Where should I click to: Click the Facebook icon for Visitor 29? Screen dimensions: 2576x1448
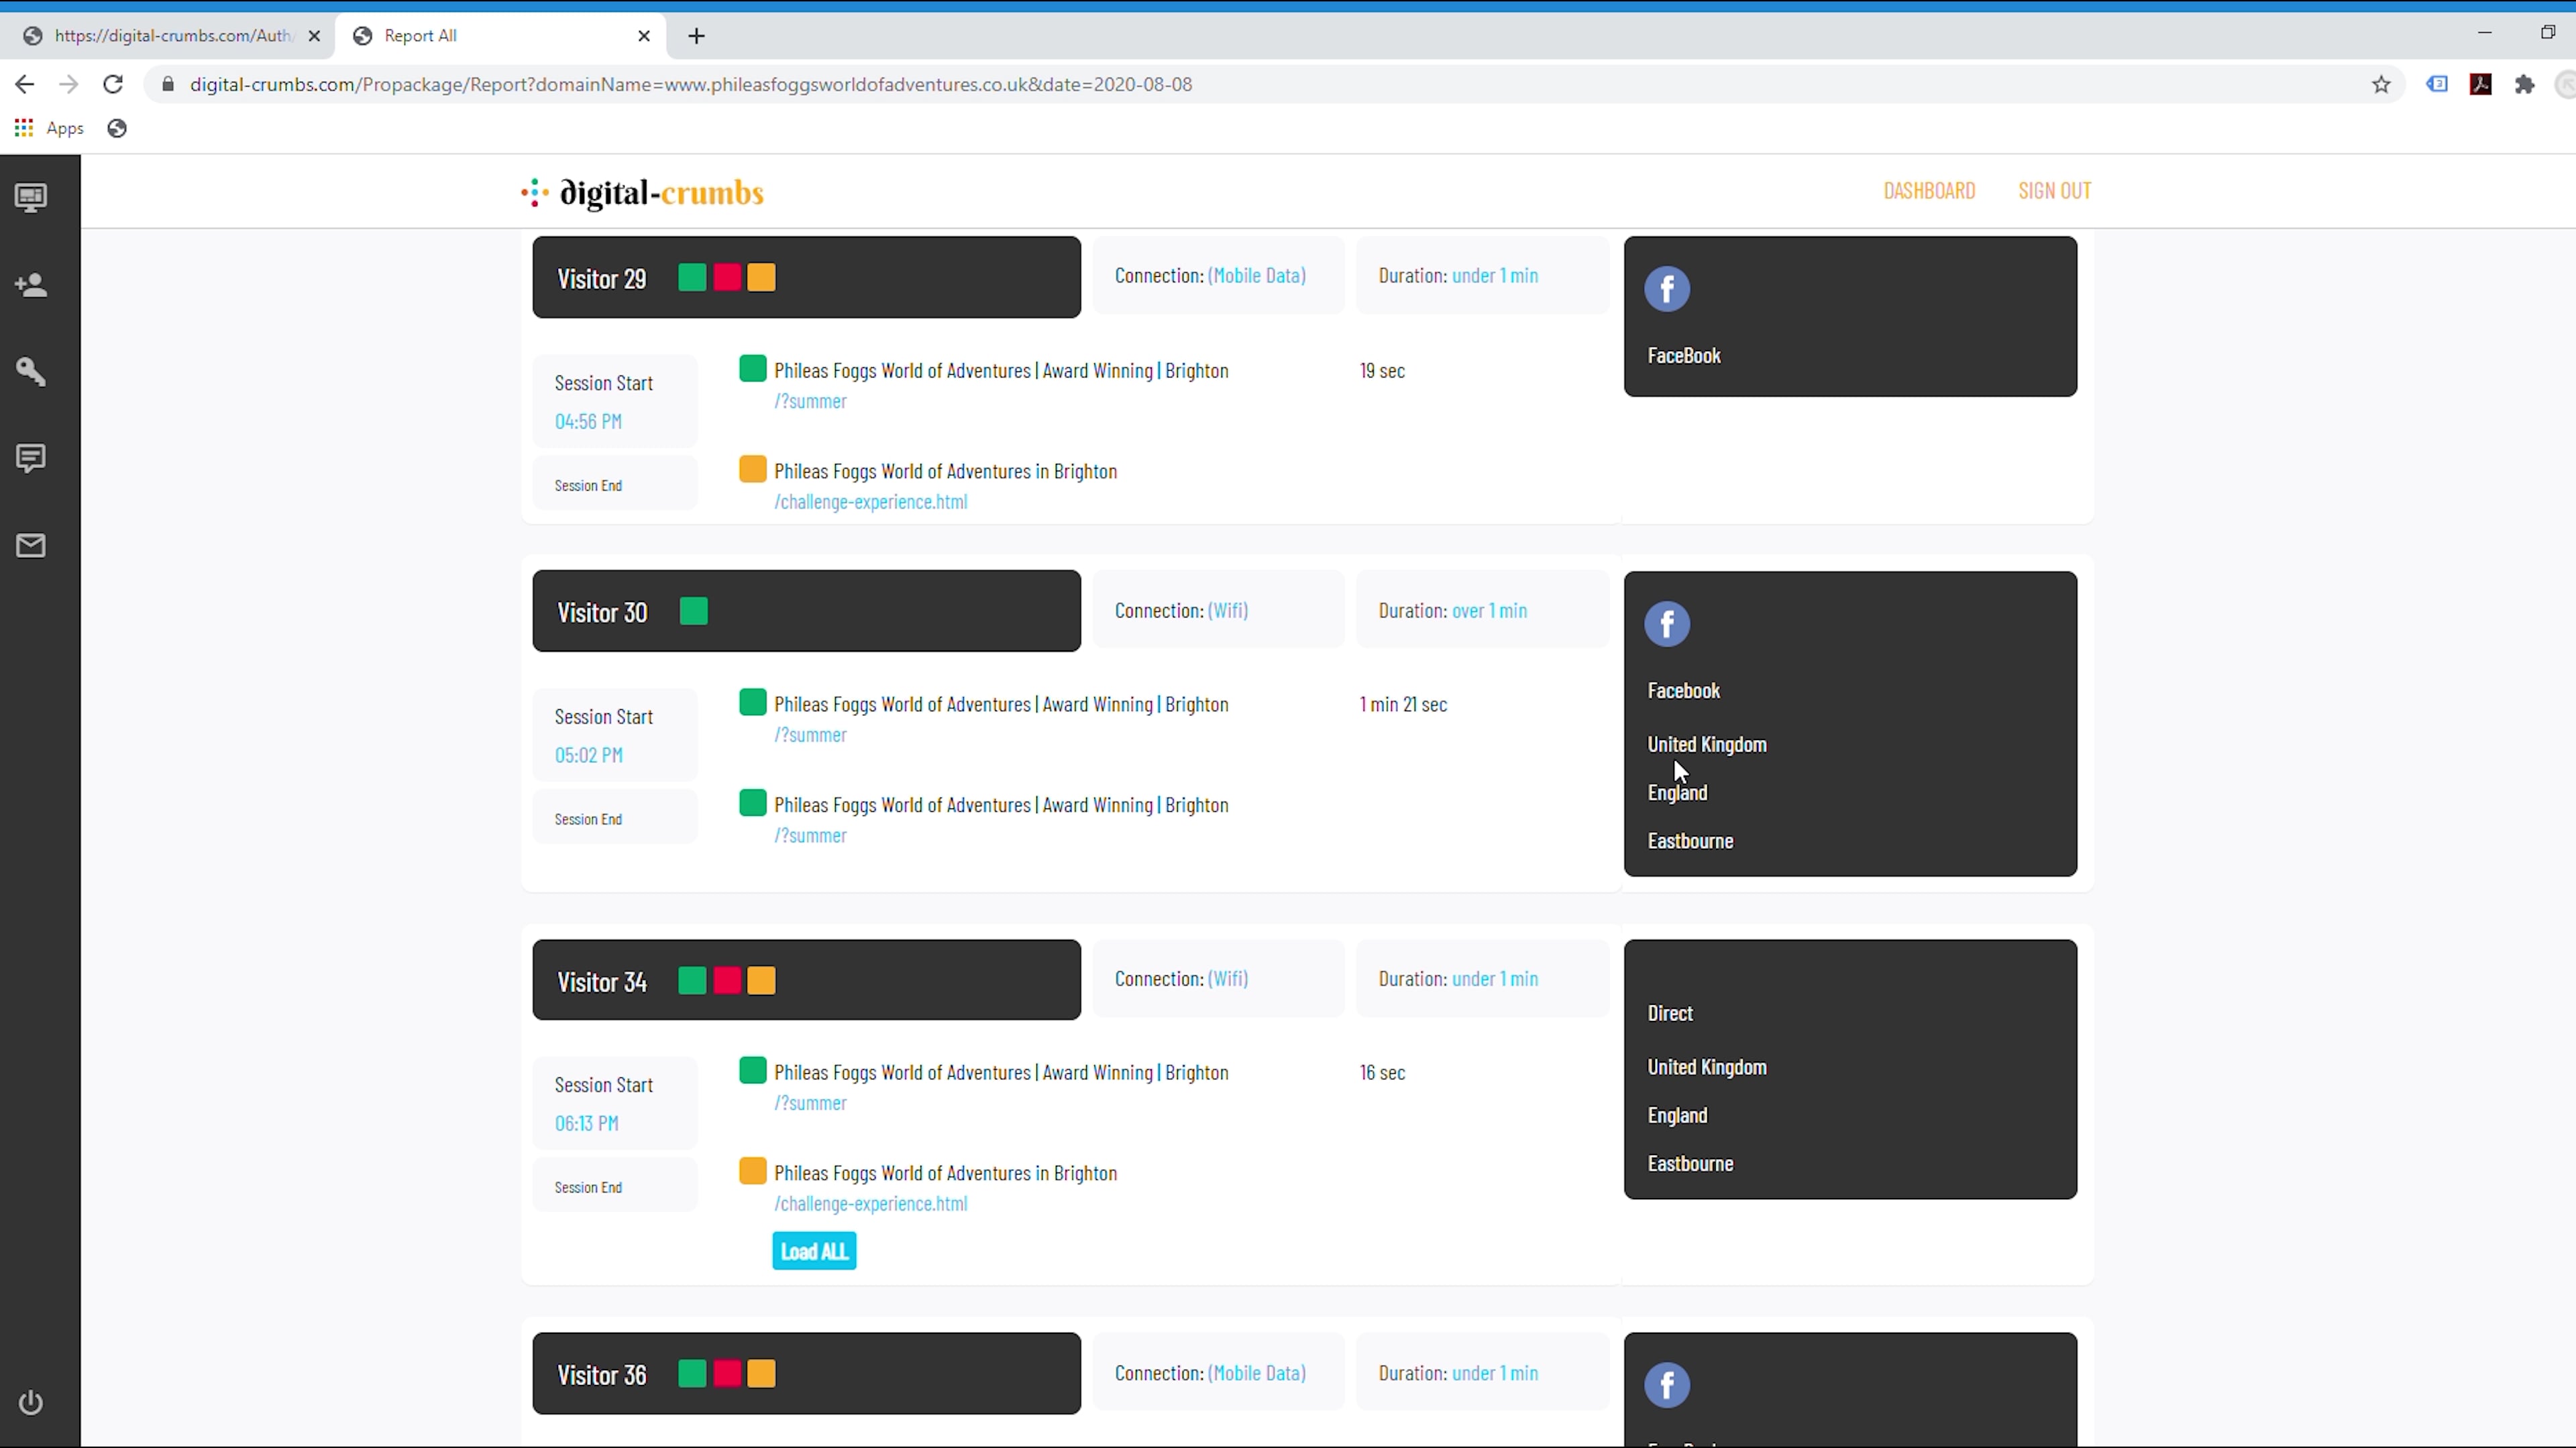tap(1667, 290)
